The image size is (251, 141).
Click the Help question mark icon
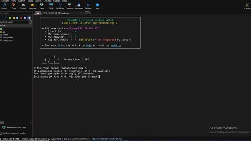pos(98,5)
